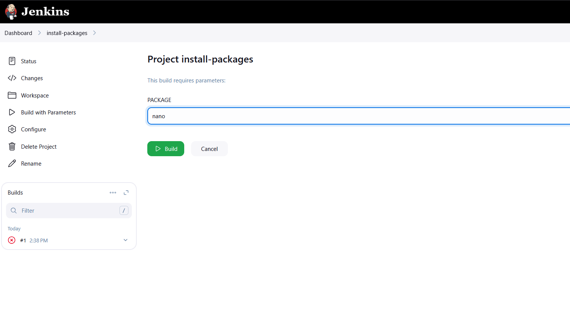
Task: Go to Dashboard via the breadcrumb
Action: coord(18,33)
